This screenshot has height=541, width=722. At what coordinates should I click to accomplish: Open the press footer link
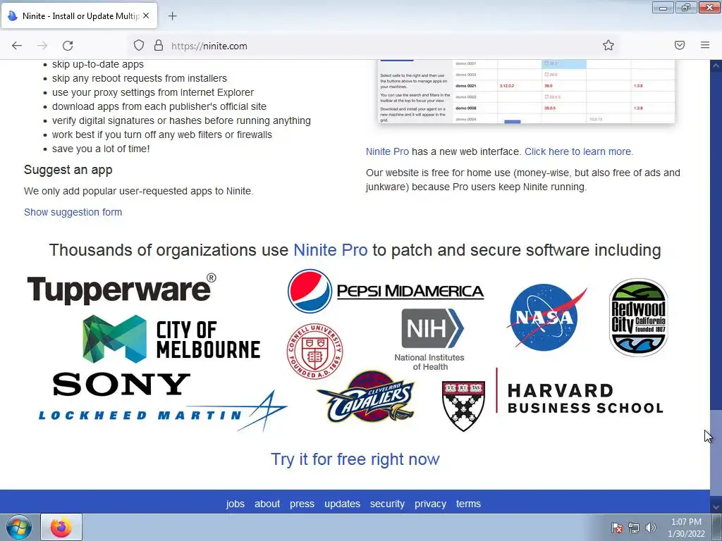tap(302, 504)
